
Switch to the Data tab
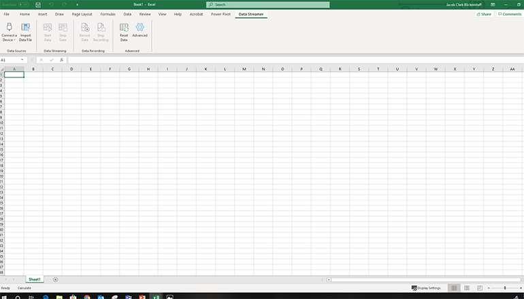coord(127,14)
